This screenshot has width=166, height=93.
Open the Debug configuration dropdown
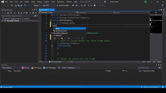(37, 5)
